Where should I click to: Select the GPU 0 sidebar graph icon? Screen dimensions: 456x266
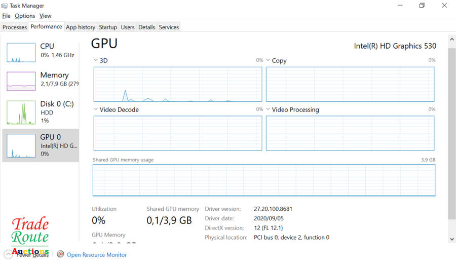click(x=21, y=145)
